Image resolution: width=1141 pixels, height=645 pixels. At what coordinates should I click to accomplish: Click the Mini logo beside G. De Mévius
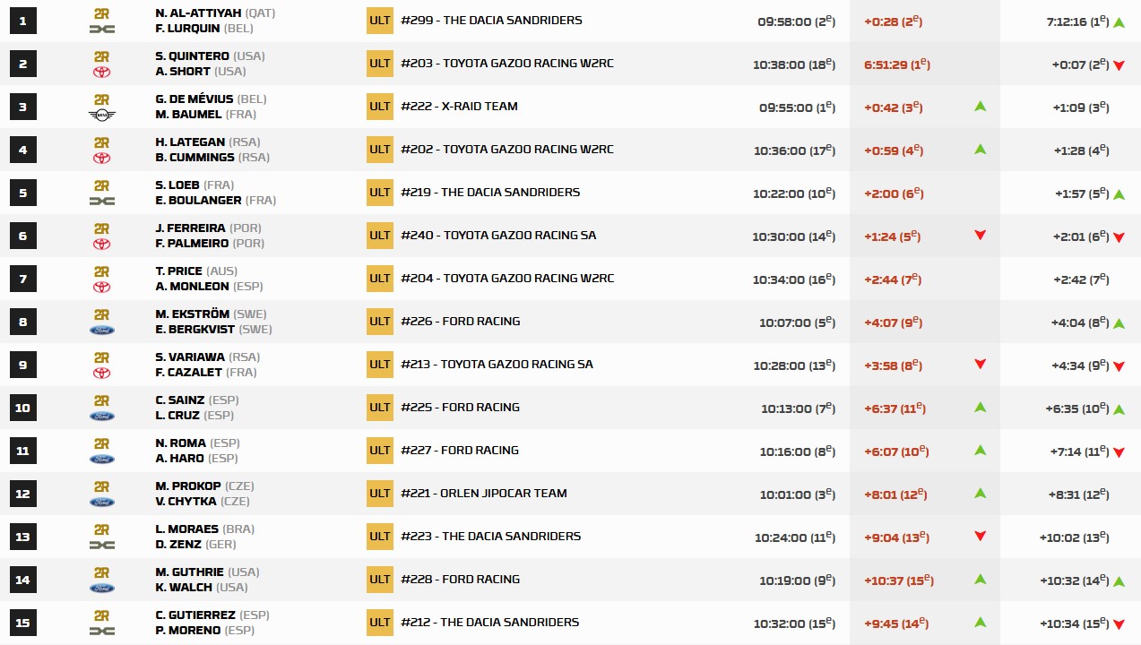coord(101,116)
